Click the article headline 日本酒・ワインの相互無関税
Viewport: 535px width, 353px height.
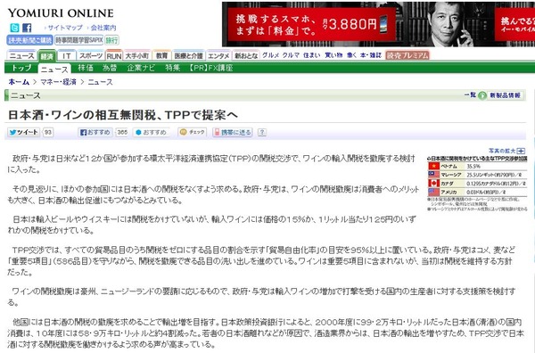point(123,115)
